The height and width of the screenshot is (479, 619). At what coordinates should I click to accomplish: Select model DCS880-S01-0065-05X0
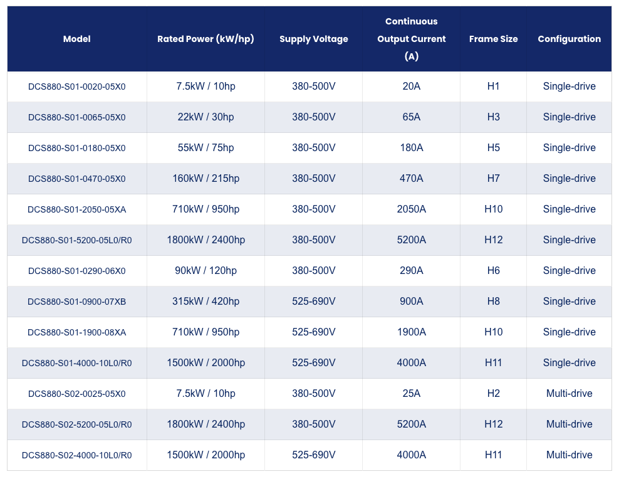coord(77,117)
